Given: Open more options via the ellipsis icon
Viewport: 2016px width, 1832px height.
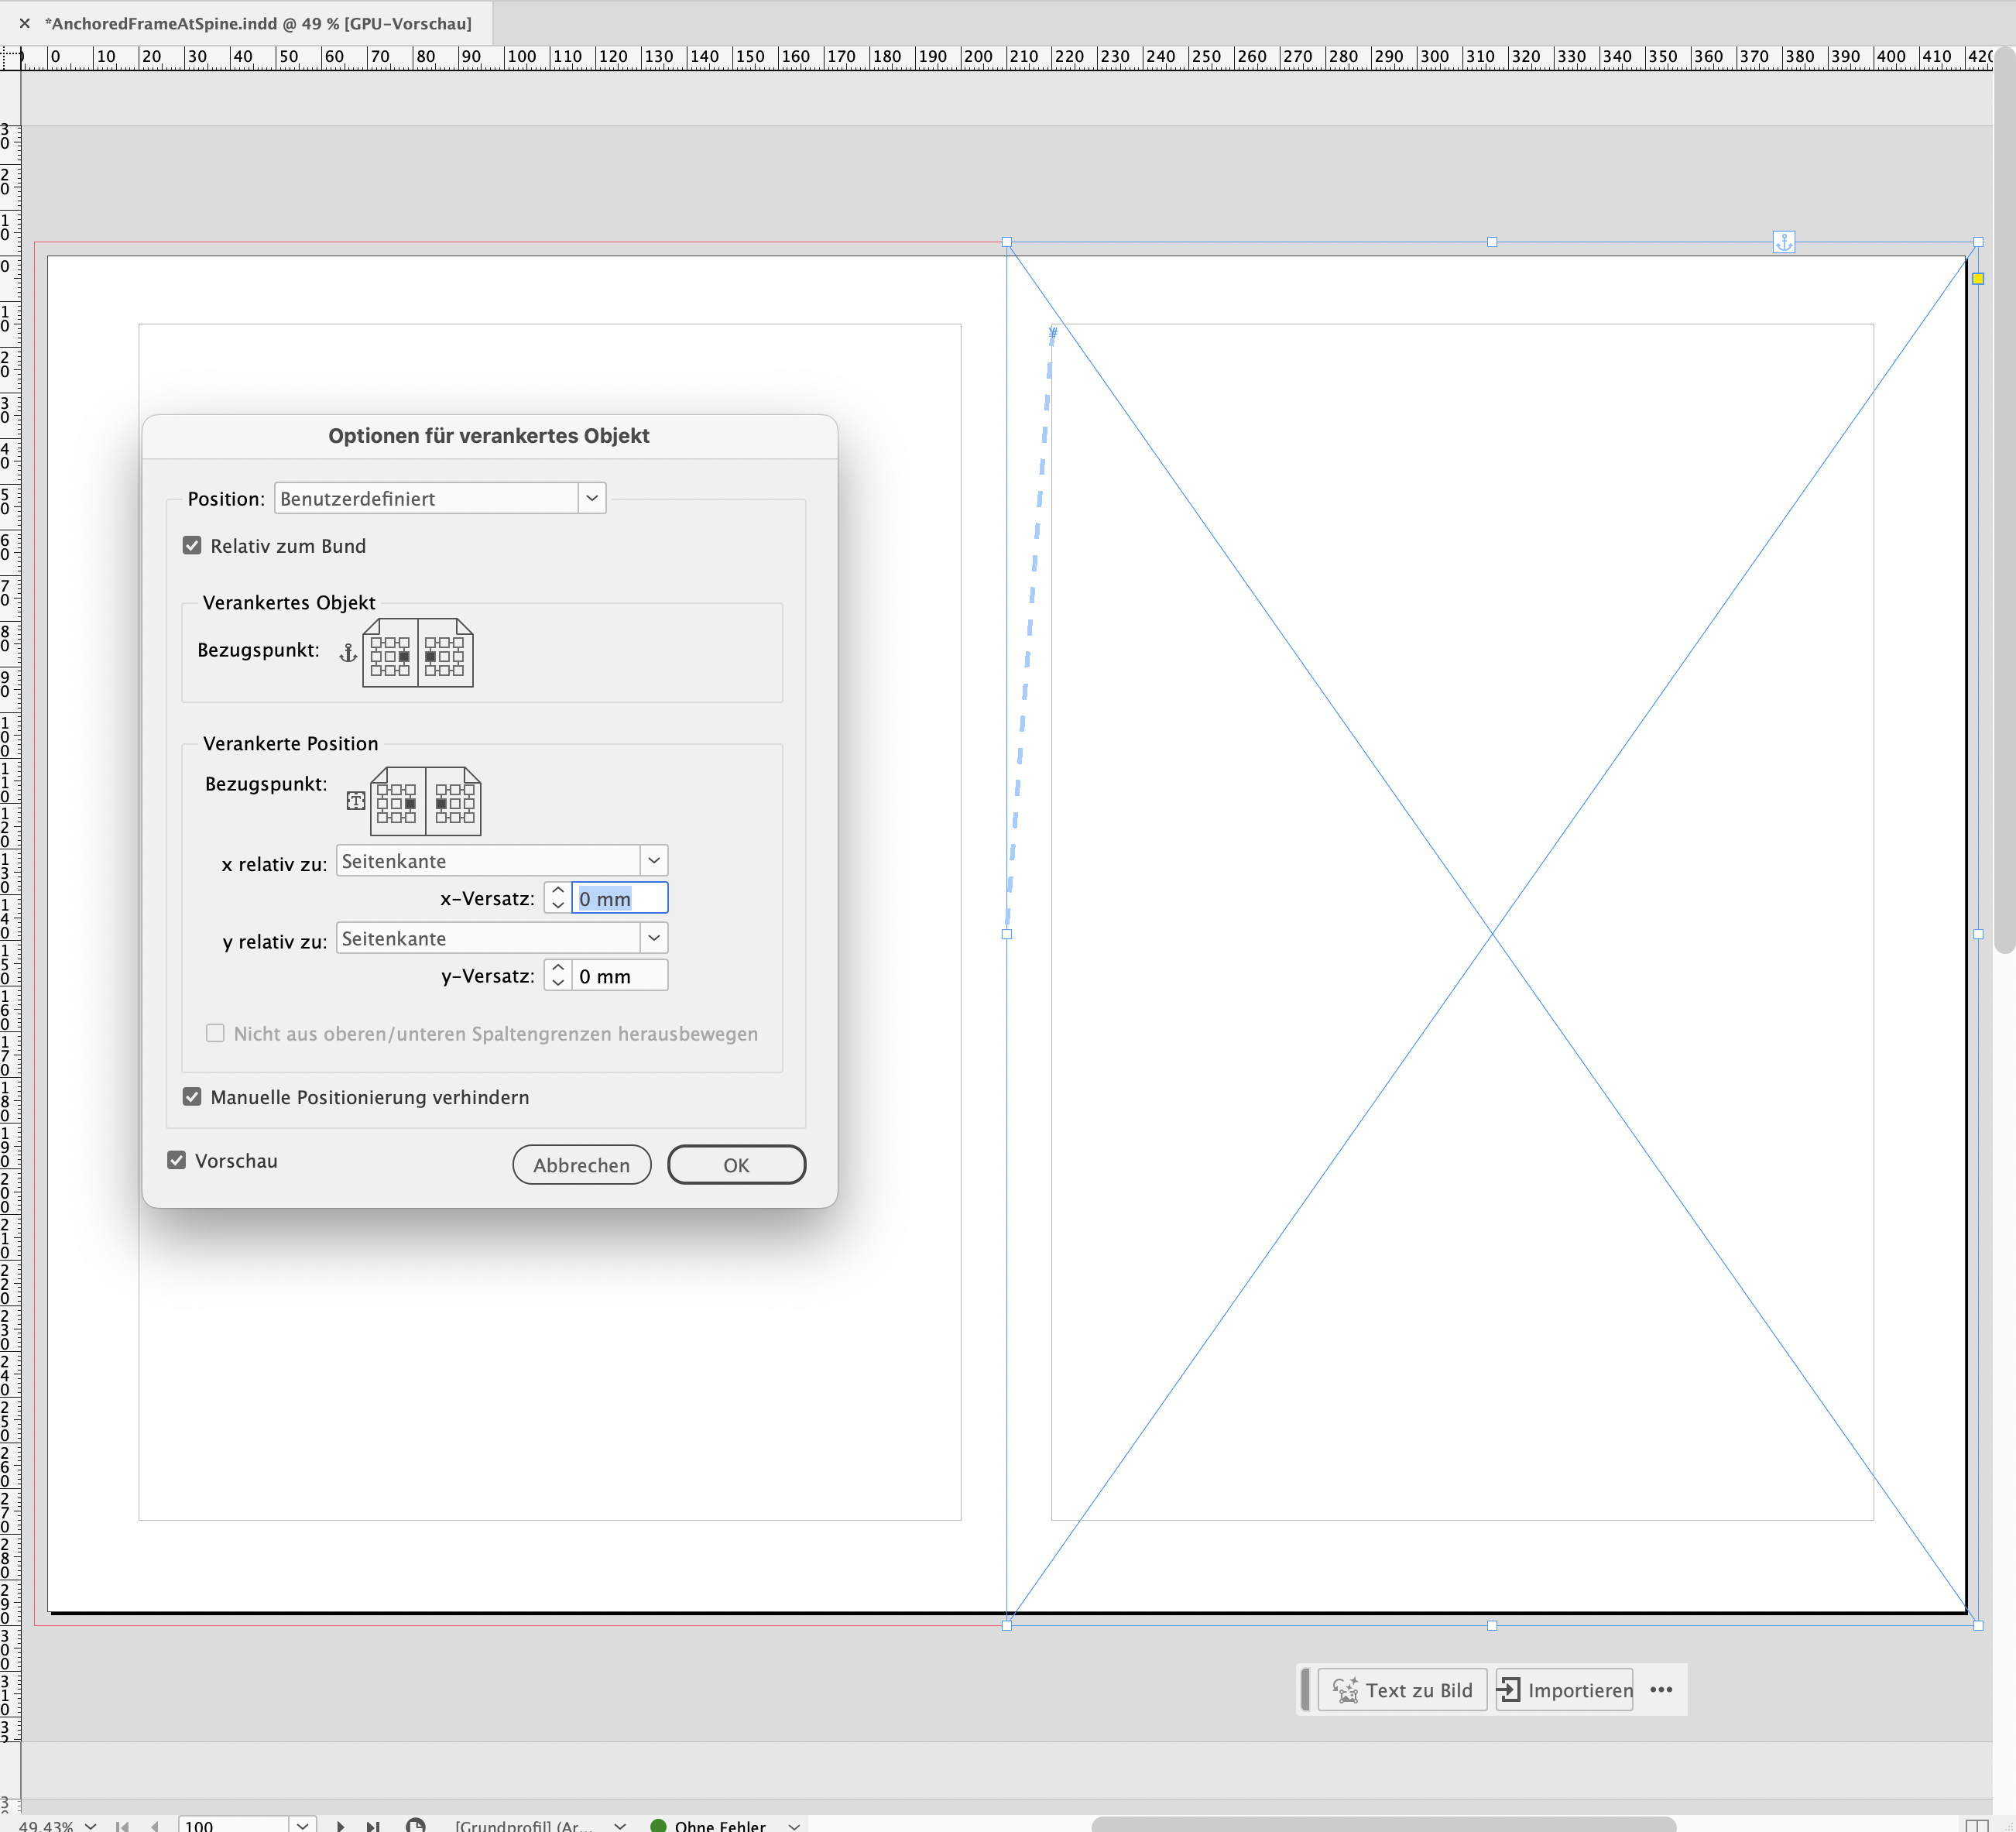Looking at the screenshot, I should (x=1662, y=1690).
